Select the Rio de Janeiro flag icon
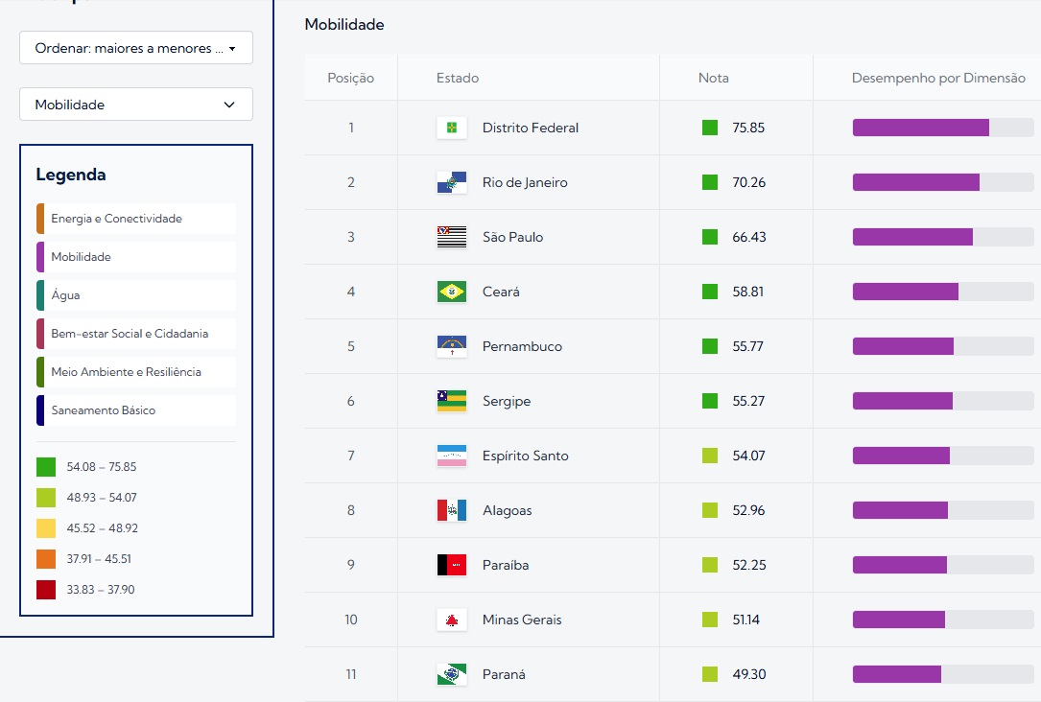 pyautogui.click(x=451, y=181)
